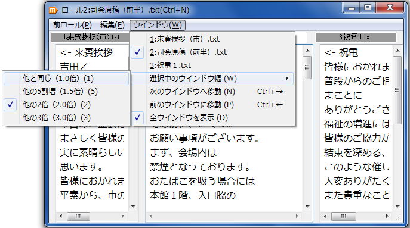The height and width of the screenshot is (228, 410).
Task: Select checked 2:司会原稿（前半）.txt menu entry
Action: (x=212, y=52)
